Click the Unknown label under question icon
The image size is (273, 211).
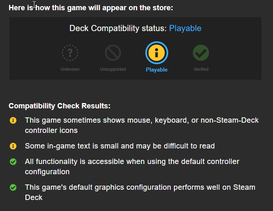coord(70,69)
